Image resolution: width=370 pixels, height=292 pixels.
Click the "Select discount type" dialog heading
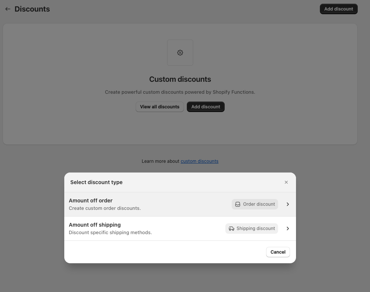coord(96,182)
